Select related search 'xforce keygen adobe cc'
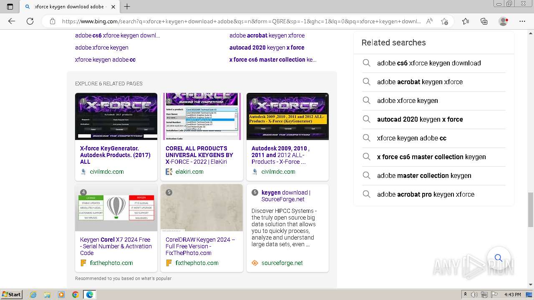 [433, 138]
